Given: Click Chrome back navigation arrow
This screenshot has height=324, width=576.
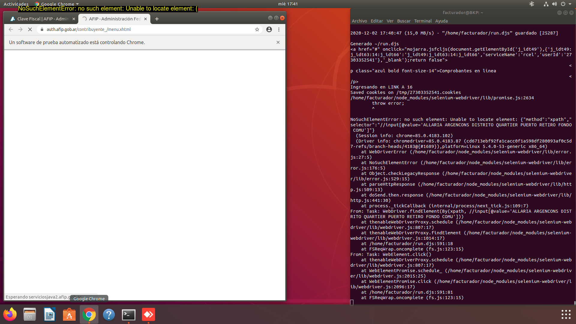Looking at the screenshot, I should tap(11, 29).
